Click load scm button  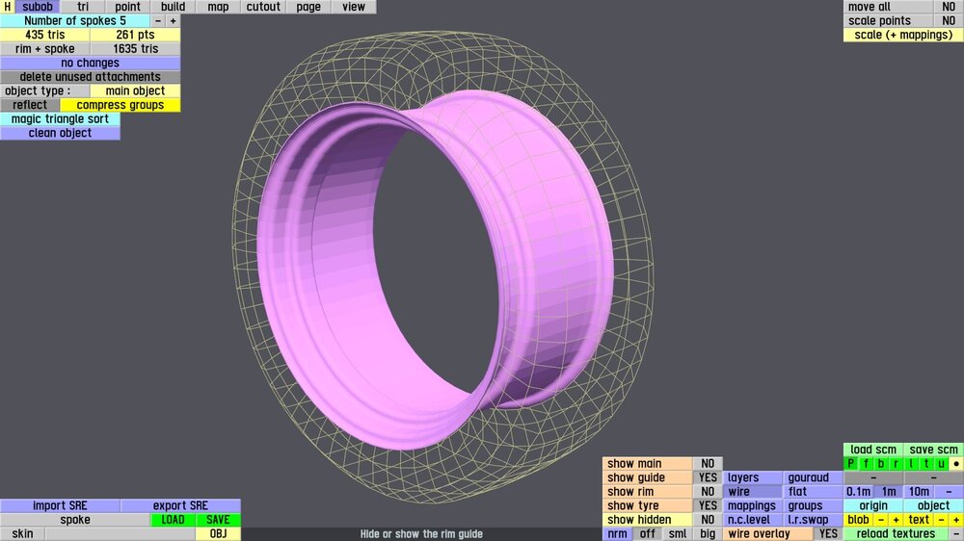873,450
